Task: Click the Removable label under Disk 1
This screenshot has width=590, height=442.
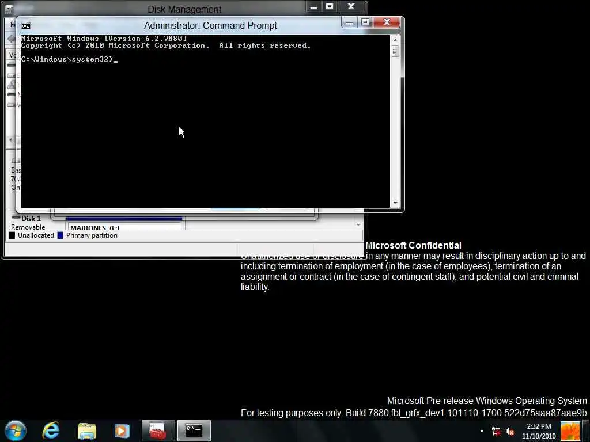Action: (x=28, y=227)
